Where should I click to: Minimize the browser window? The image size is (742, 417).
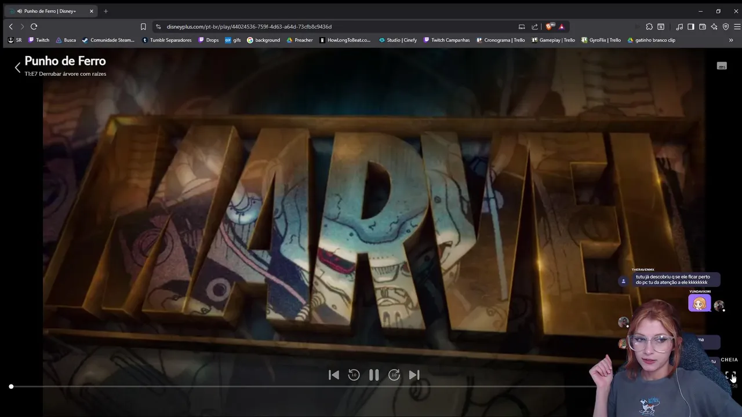click(700, 11)
